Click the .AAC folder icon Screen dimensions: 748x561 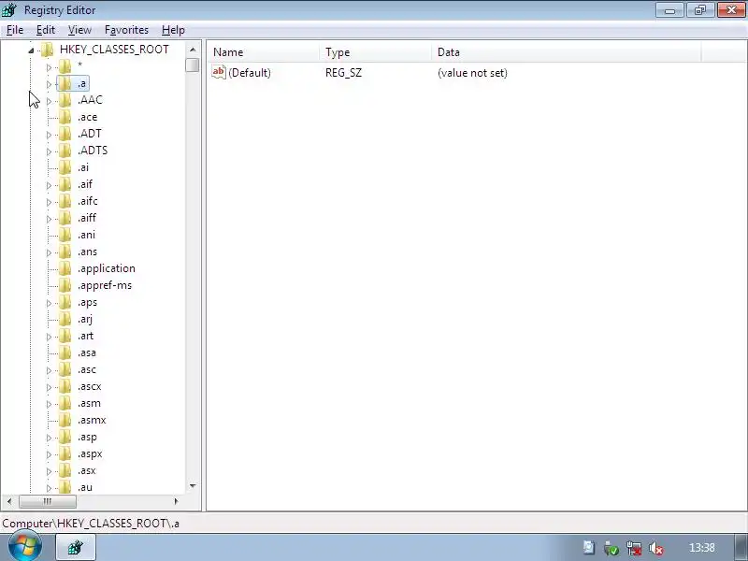[65, 100]
